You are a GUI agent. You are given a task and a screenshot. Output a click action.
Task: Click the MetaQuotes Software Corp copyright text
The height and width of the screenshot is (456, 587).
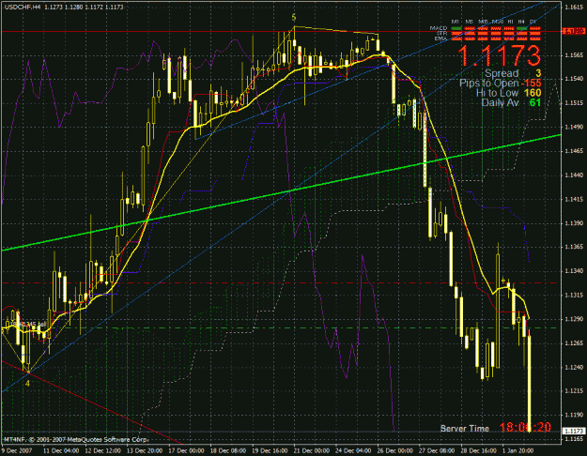75,439
